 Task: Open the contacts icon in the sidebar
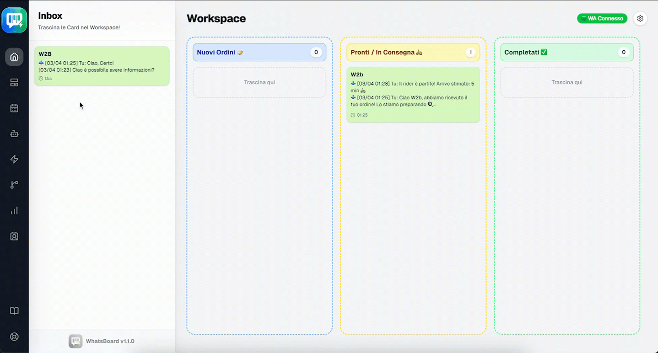[x=14, y=236]
